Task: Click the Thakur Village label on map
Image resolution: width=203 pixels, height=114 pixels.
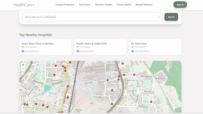Action: point(148,93)
